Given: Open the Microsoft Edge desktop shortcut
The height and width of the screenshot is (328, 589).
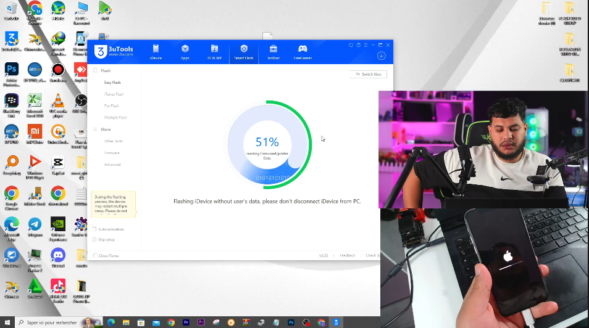Looking at the screenshot, I should (12, 229).
